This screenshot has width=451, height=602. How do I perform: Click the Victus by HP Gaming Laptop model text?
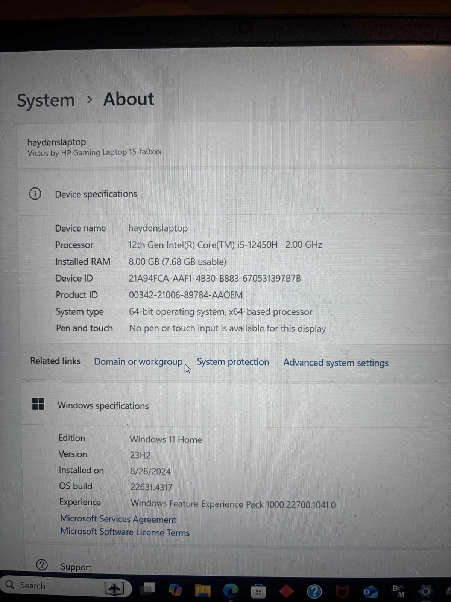pos(94,152)
